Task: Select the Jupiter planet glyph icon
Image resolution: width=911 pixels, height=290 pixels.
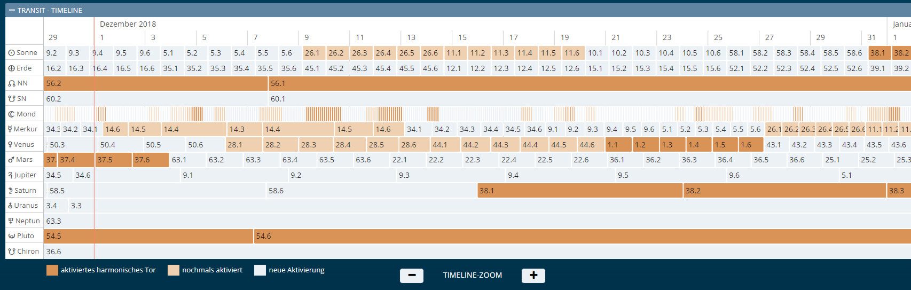Action: click(10, 175)
